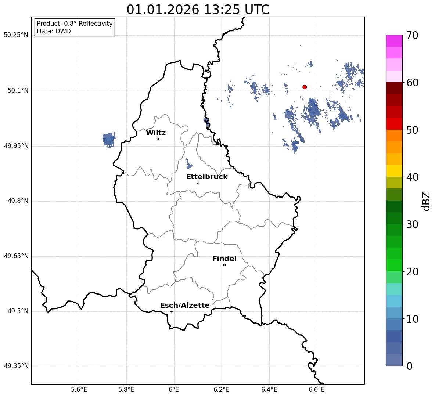Click the cross marker below Esch/Alzette
The height and width of the screenshot is (397, 435).
(x=172, y=311)
